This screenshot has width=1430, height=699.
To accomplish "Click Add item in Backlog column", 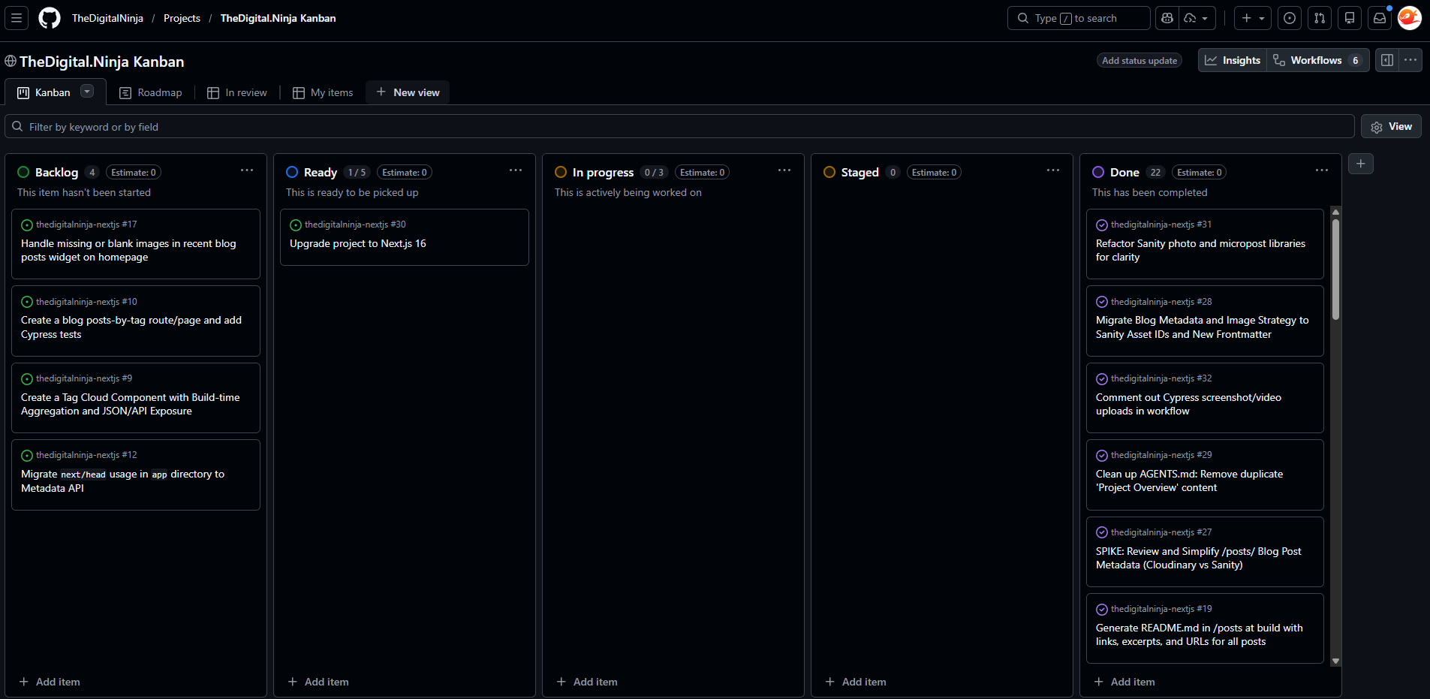I will pos(50,682).
